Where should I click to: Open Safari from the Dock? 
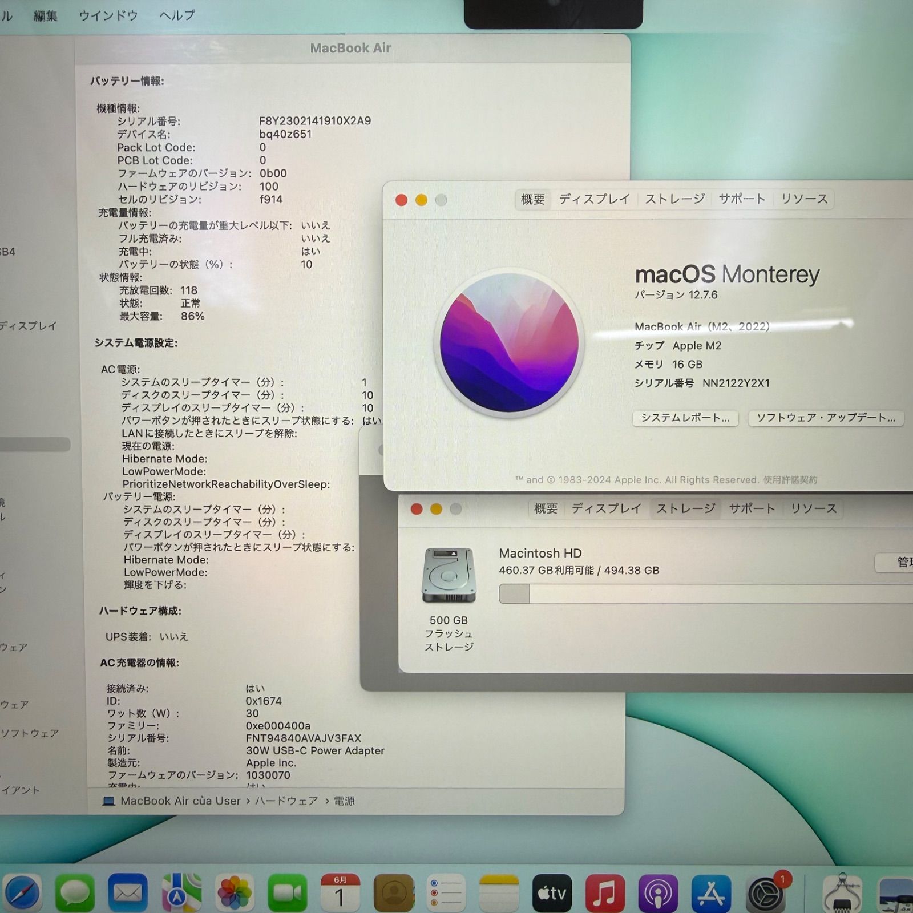click(x=22, y=892)
